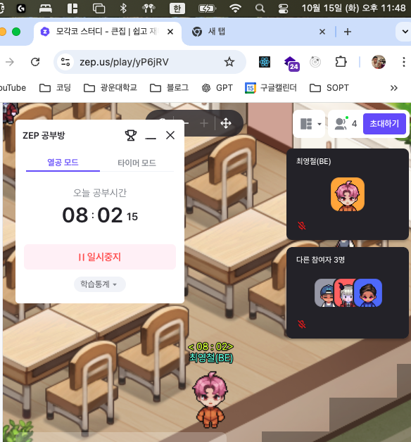The height and width of the screenshot is (442, 411).
Task: Click the cap-wearing participant avatar
Action: pyautogui.click(x=324, y=293)
